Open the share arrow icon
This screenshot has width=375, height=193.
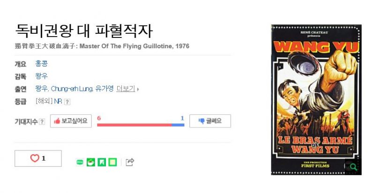point(130,162)
